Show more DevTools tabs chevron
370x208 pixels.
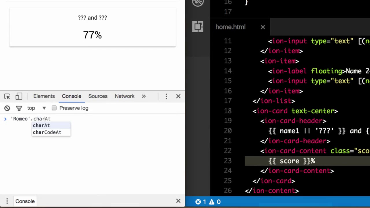pos(144,96)
